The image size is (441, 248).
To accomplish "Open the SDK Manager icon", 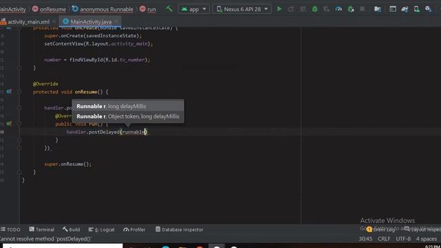I will coord(429,9).
